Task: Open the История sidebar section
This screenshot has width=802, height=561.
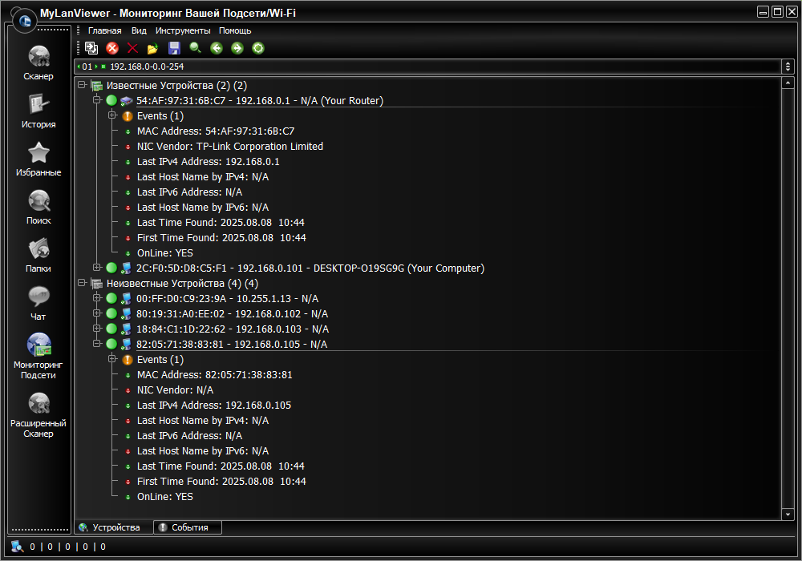Action: tap(38, 111)
